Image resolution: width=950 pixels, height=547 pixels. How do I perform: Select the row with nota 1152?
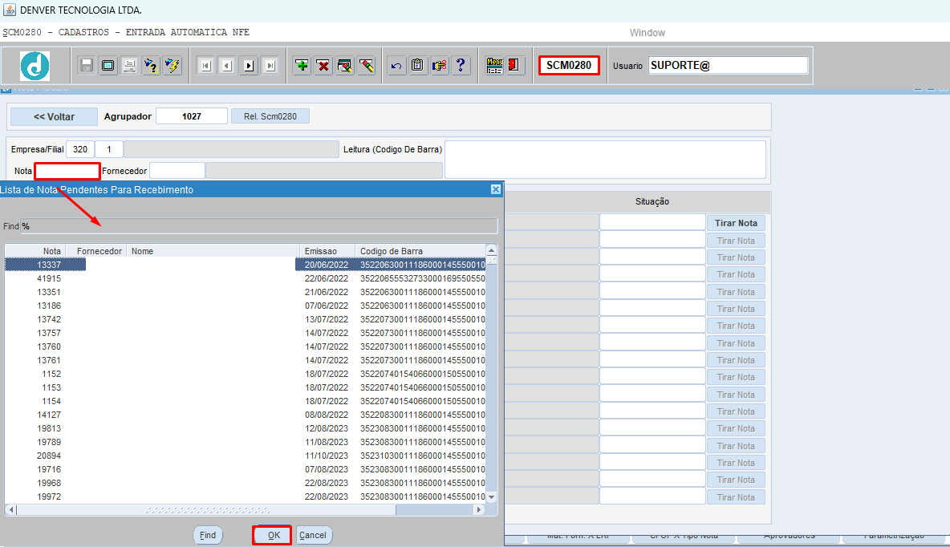click(x=246, y=374)
